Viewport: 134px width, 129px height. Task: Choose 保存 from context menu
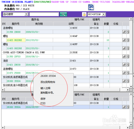click(x=43, y=99)
